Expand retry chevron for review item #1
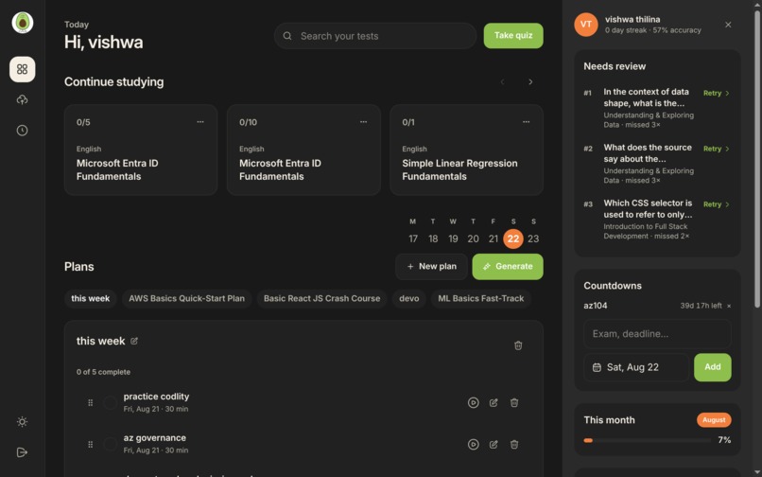This screenshot has width=762, height=477. coord(728,93)
